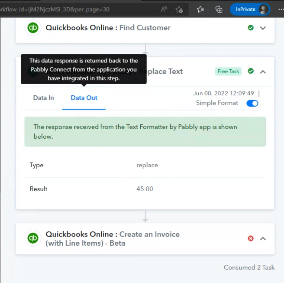Click the Create an Invoice (with Line Items) title
284x283 pixels.
tap(113, 239)
